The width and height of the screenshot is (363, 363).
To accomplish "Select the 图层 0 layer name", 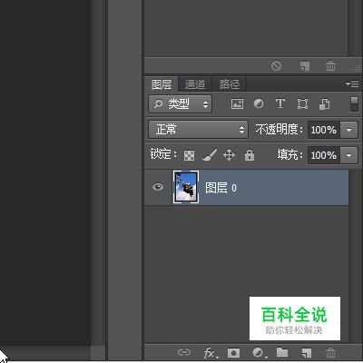I will coord(221,188).
